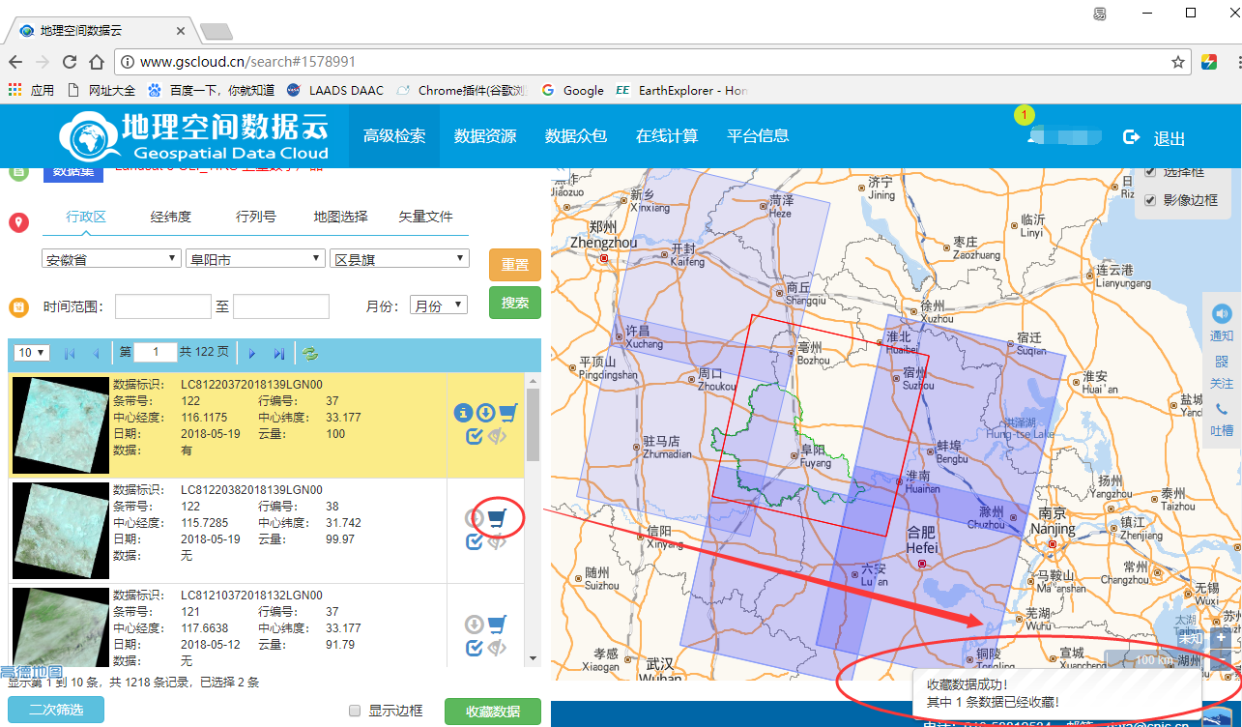Viewport: 1242px width, 727px height.
Task: Open the 阜阳市 city dropdown
Action: [254, 259]
